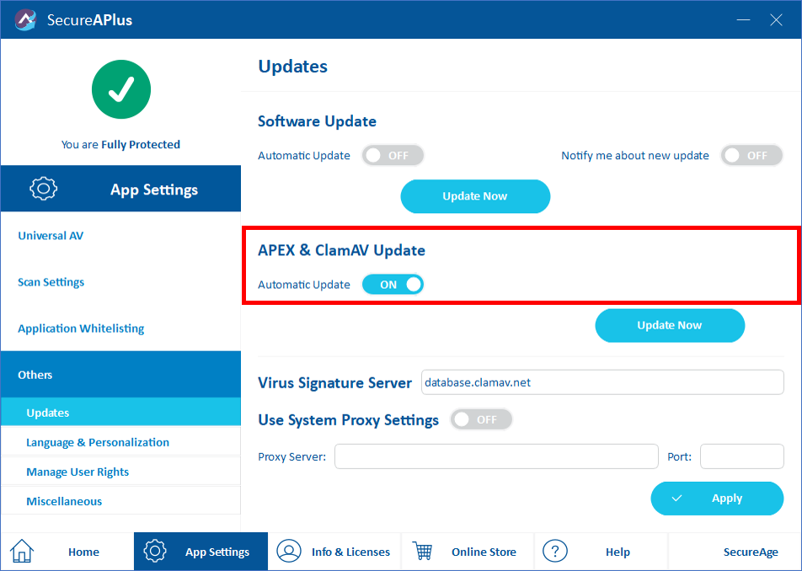Open Manage User Rights
This screenshot has width=802, height=571.
point(78,472)
